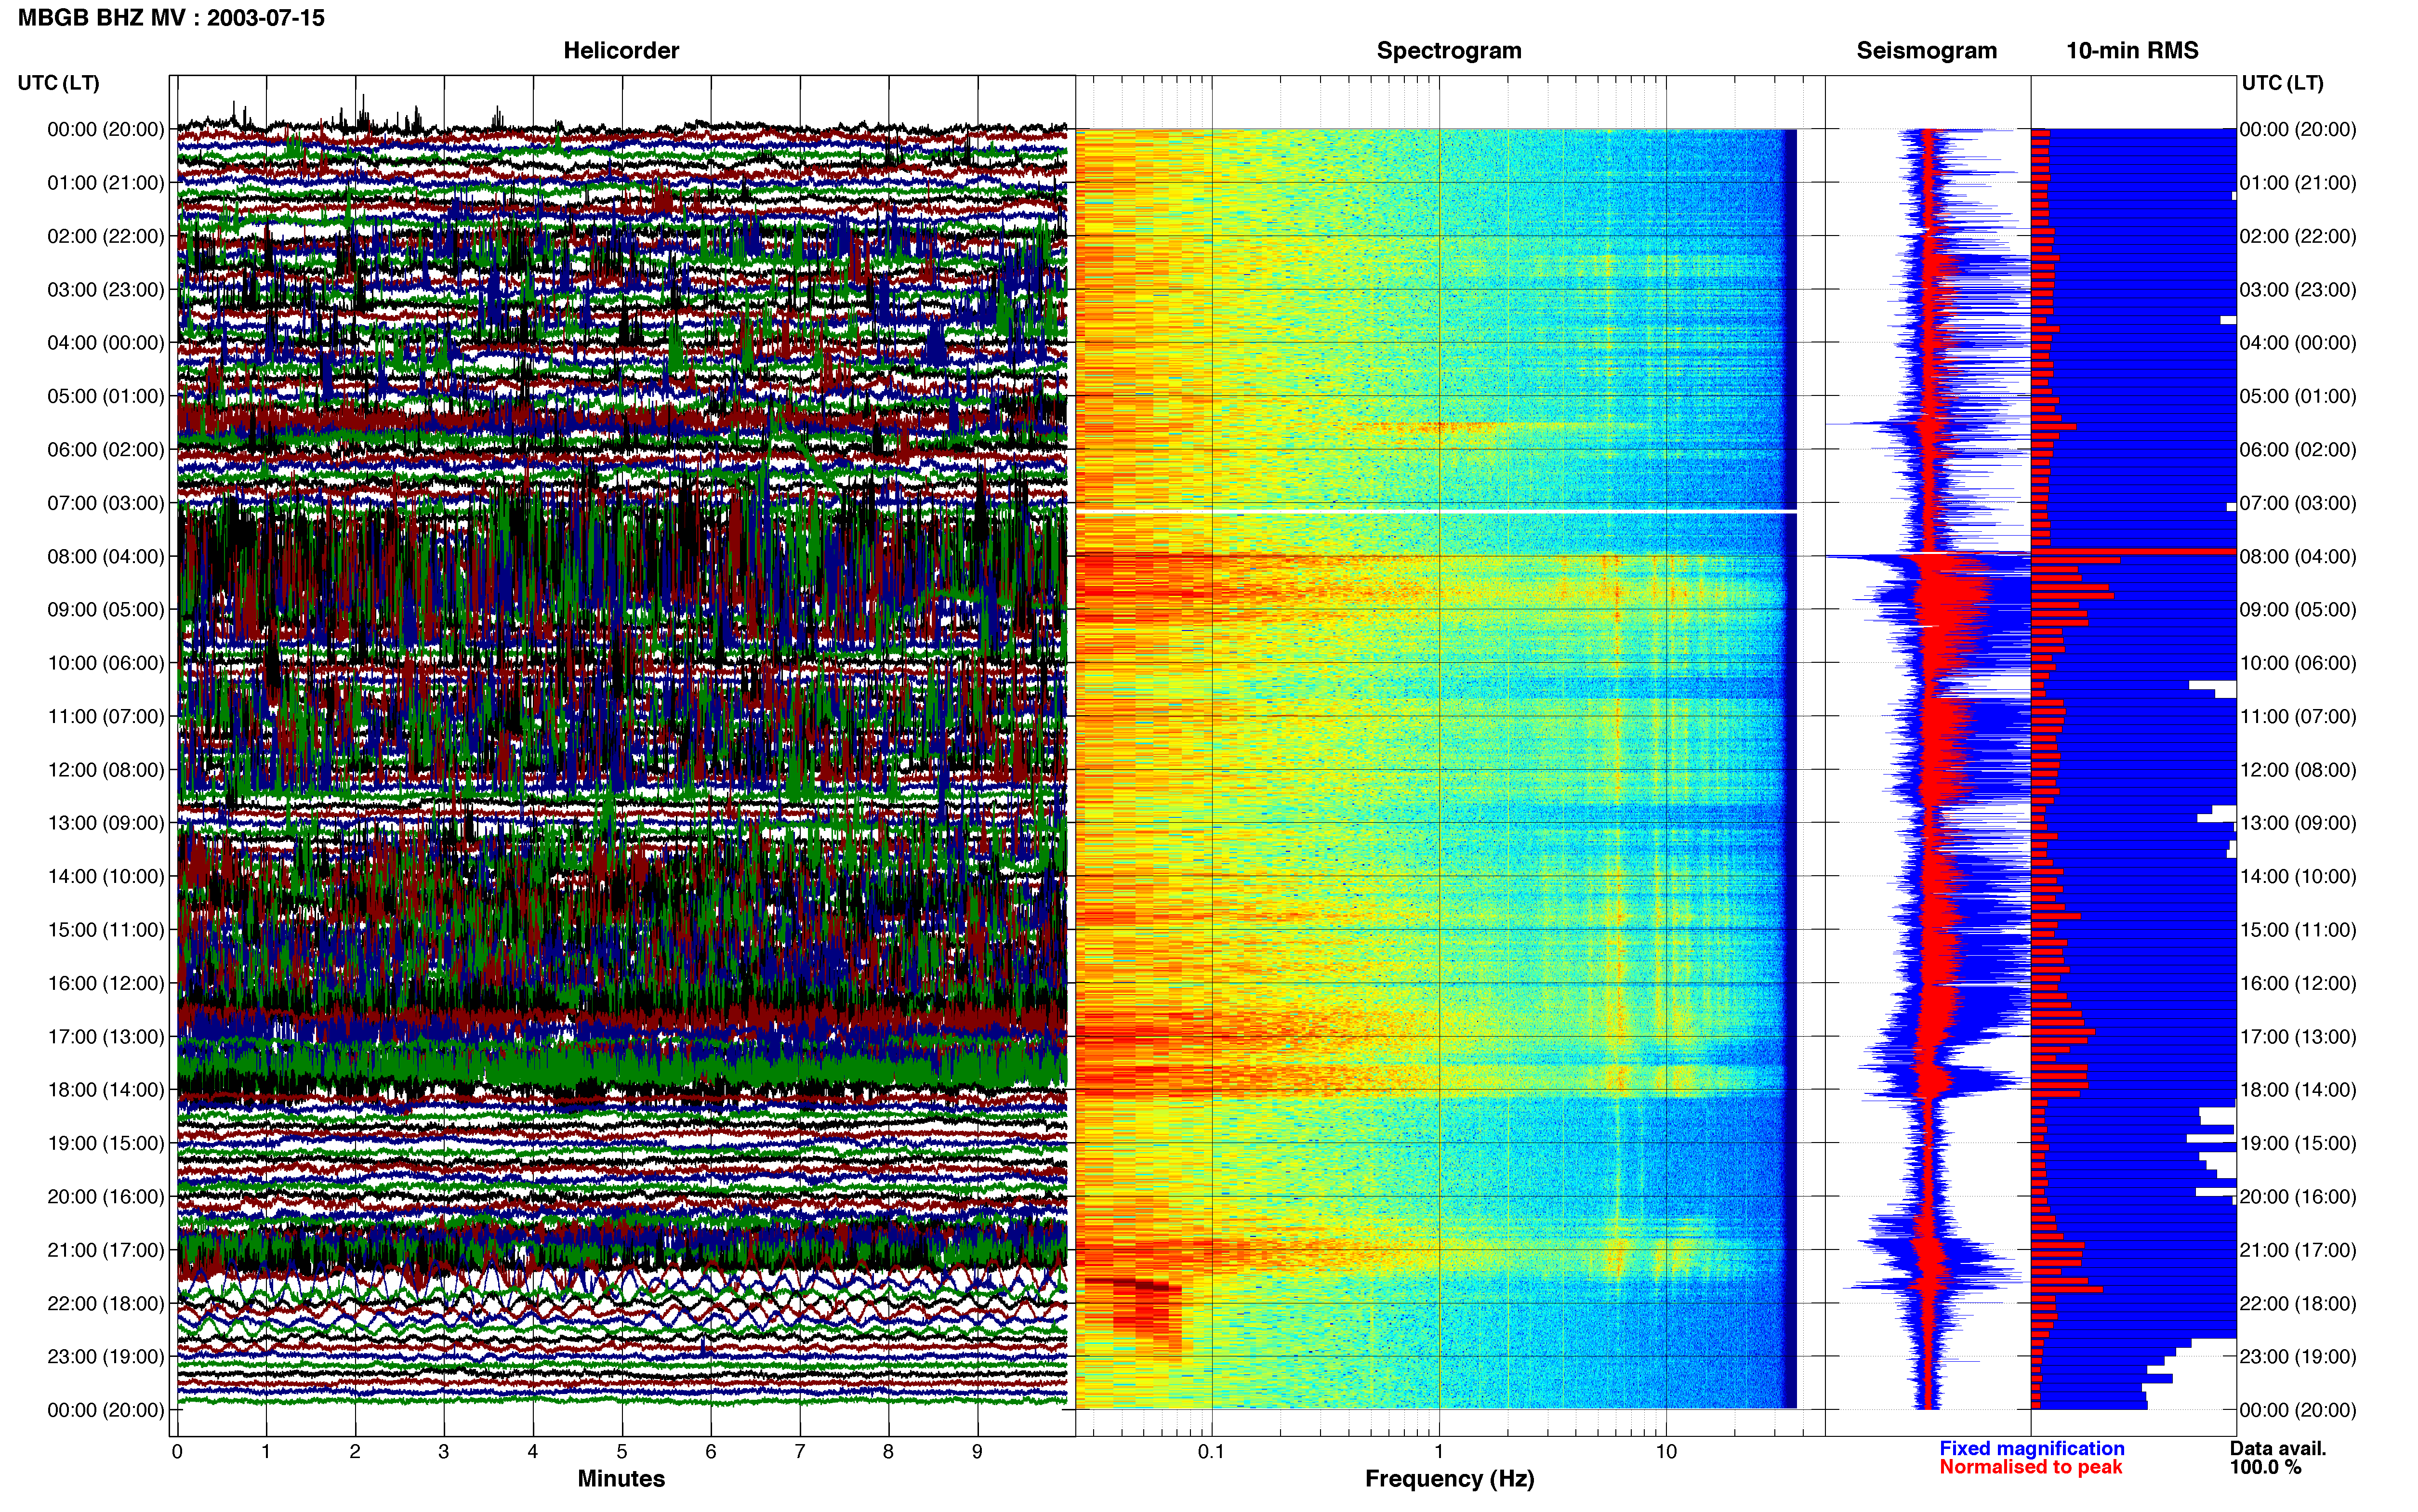
Task: Click the white data gap line in spectrogram
Action: (1436, 512)
